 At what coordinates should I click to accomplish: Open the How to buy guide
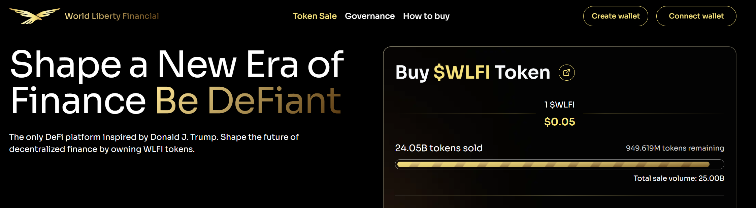pos(426,16)
